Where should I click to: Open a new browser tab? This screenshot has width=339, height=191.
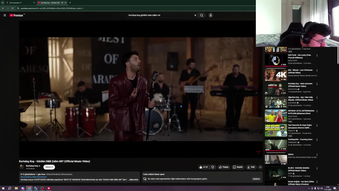click(x=70, y=3)
